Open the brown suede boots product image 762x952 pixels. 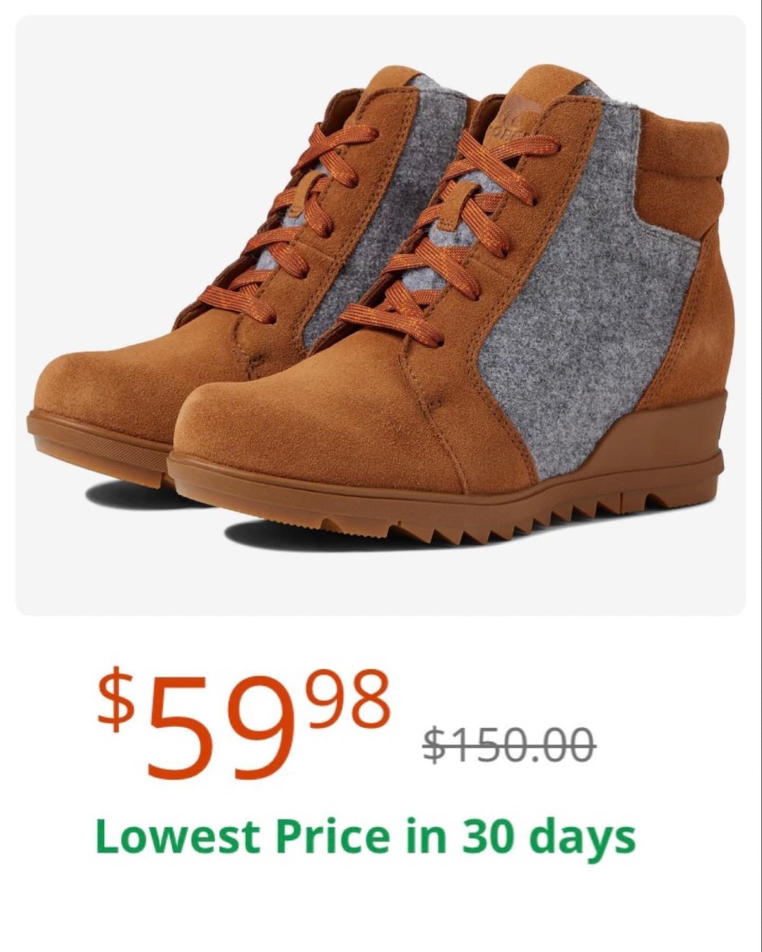tap(381, 315)
